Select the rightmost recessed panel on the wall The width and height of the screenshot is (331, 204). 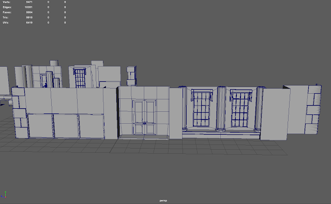click(92, 126)
